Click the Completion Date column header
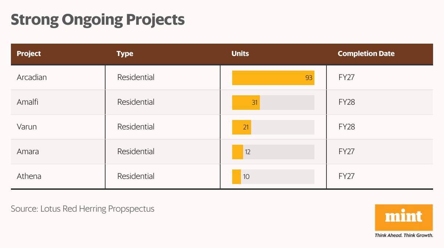Image resolution: width=444 pixels, height=248 pixels. (x=366, y=53)
